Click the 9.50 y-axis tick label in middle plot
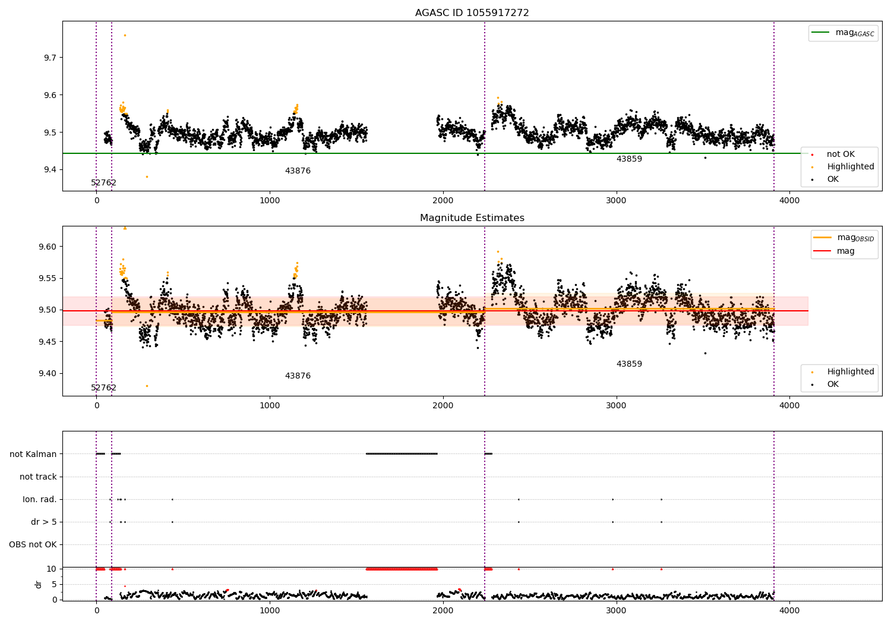891x624 pixels. [x=48, y=310]
